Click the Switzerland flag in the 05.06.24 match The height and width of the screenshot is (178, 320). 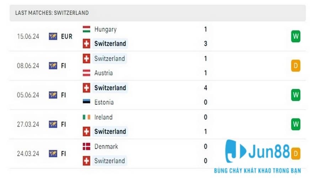[86, 88]
